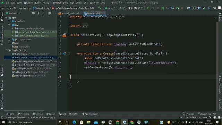Click LF line separator in status bar
This screenshot has width=222, height=125.
pyautogui.click(x=187, y=117)
